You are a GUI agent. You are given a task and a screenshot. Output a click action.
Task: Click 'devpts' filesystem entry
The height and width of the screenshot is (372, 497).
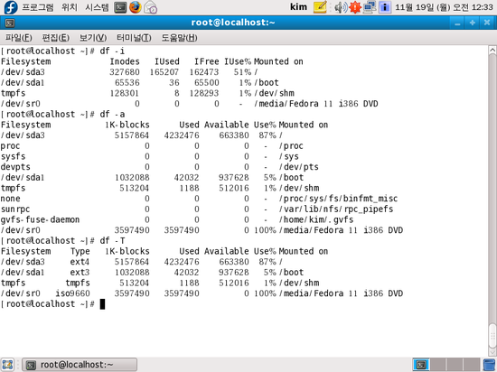[x=15, y=167]
